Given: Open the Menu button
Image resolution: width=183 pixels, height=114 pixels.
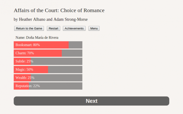Looking at the screenshot, I should click(x=94, y=28).
